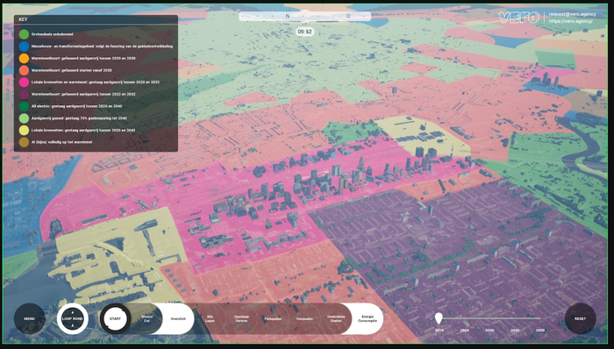Click the request@vero.agency email link
Screen dimensions: 614x349
click(572, 14)
